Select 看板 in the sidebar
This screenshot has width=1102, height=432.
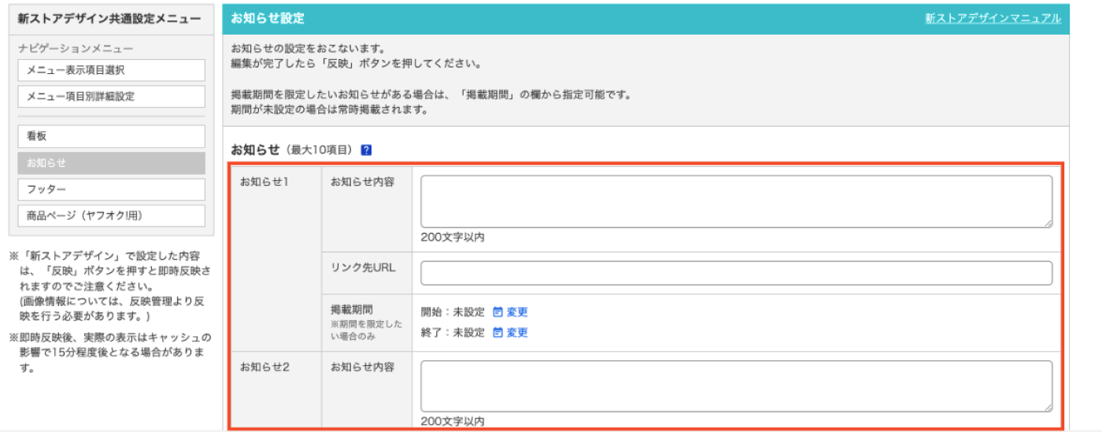[111, 136]
